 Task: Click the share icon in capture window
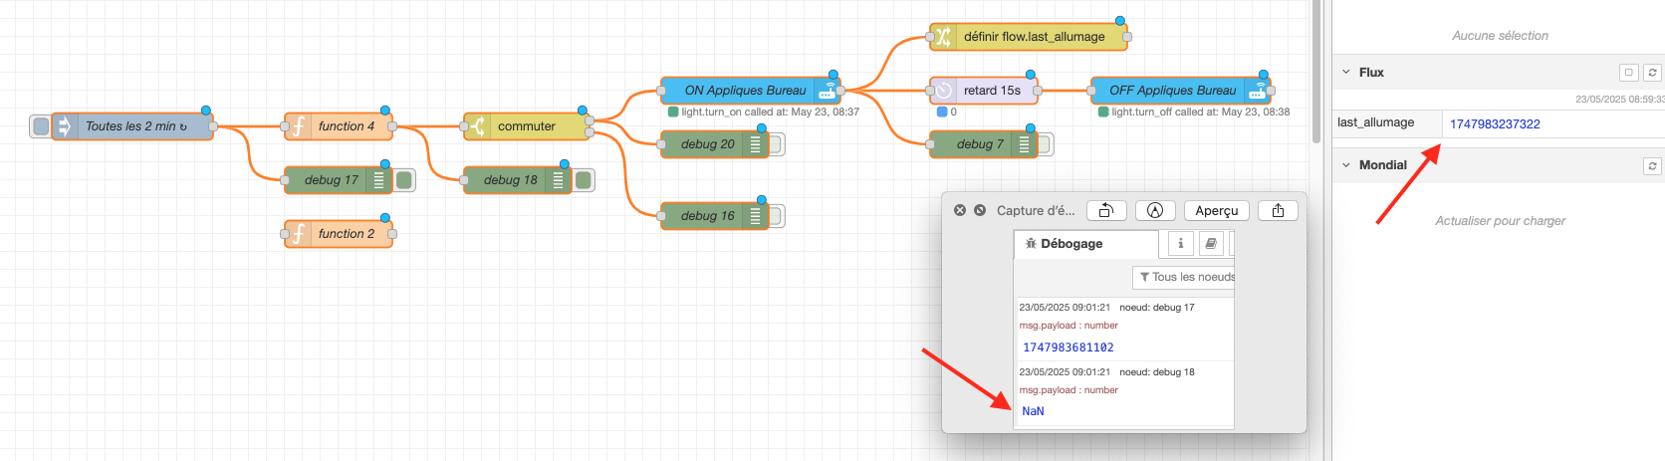pos(1278,210)
